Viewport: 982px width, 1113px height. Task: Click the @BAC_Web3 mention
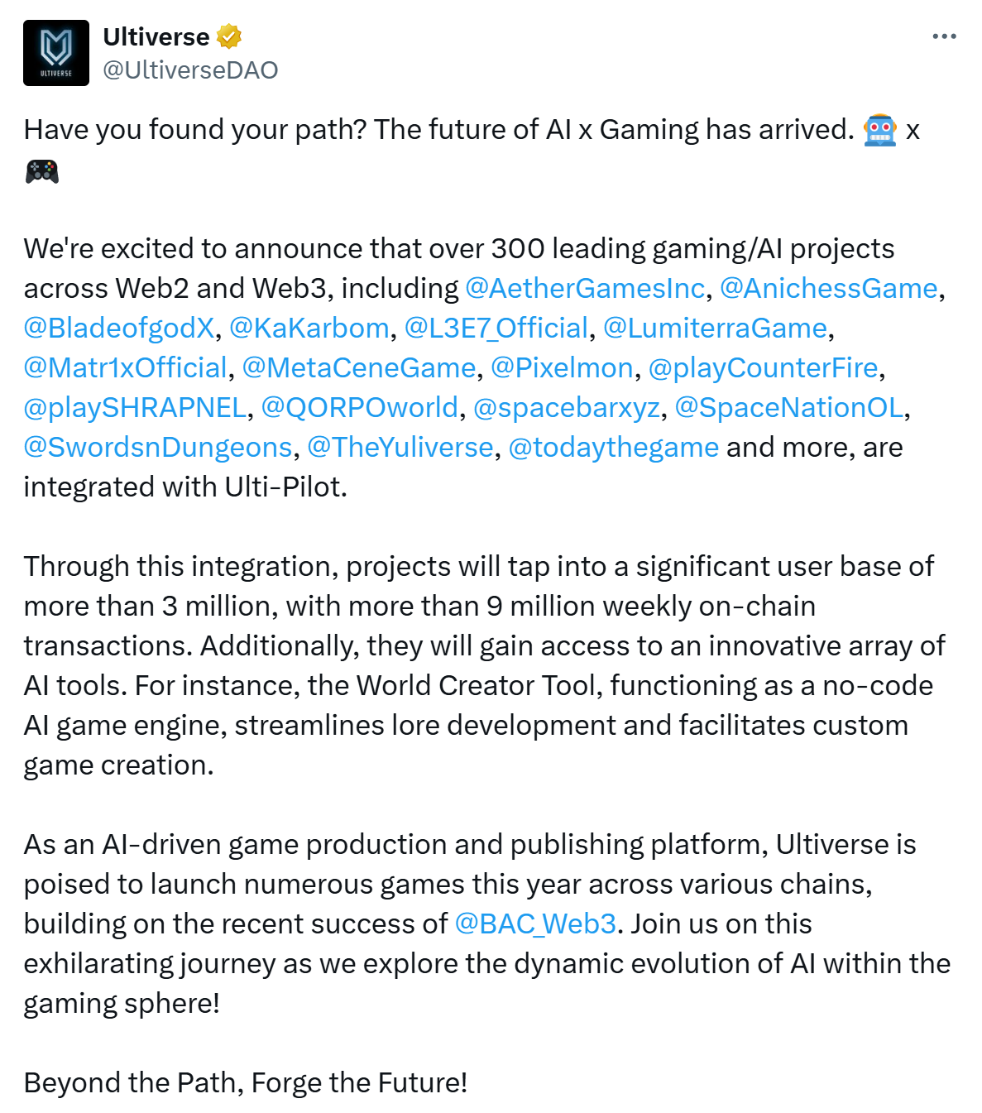pos(535,924)
